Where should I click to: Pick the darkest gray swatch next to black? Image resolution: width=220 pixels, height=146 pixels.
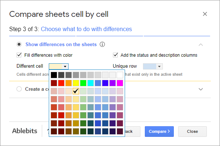click(61, 75)
